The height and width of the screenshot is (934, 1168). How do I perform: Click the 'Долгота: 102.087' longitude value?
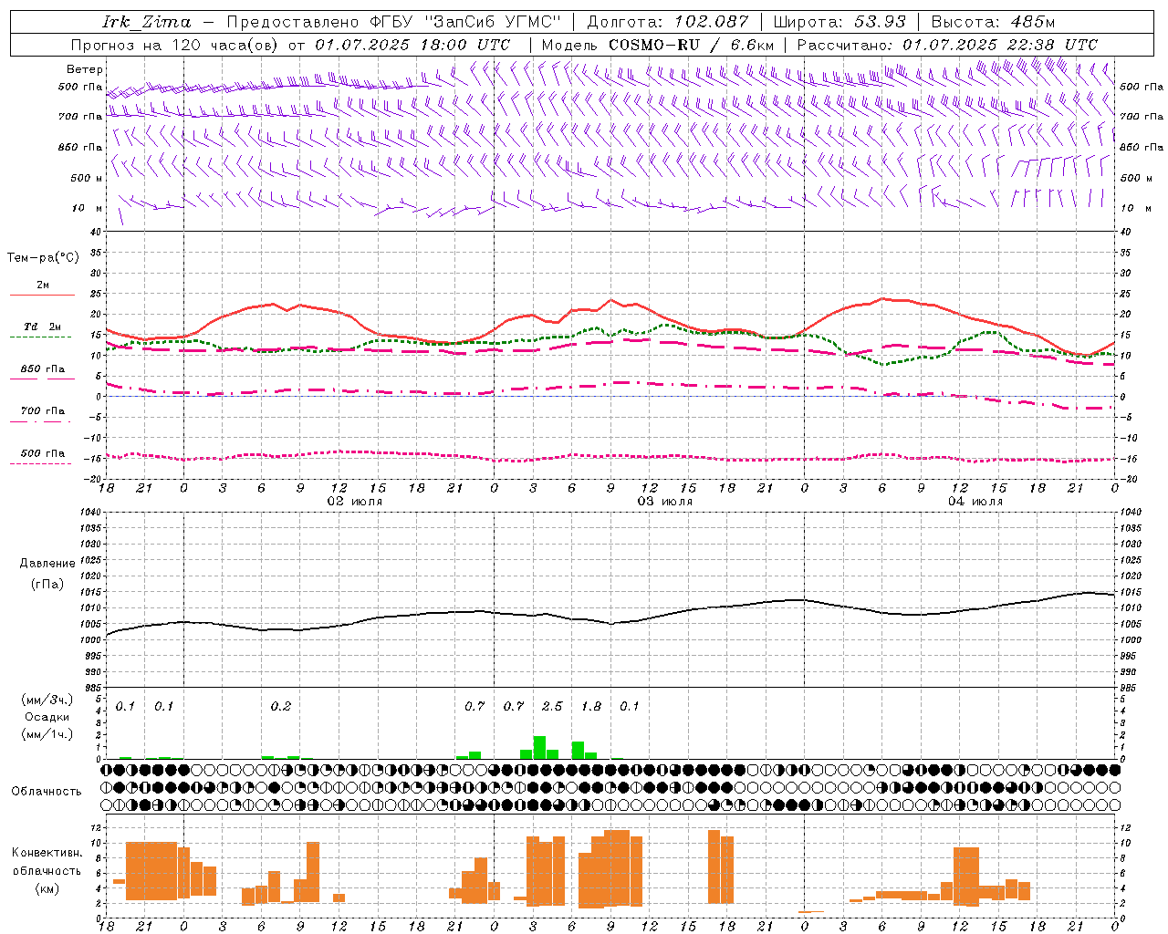click(668, 22)
